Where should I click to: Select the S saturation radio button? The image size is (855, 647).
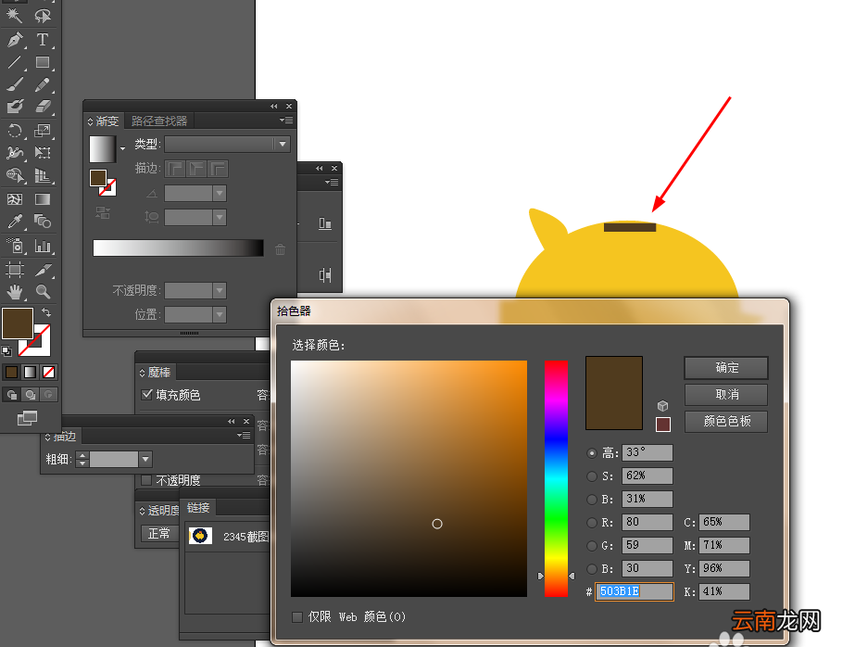(592, 476)
